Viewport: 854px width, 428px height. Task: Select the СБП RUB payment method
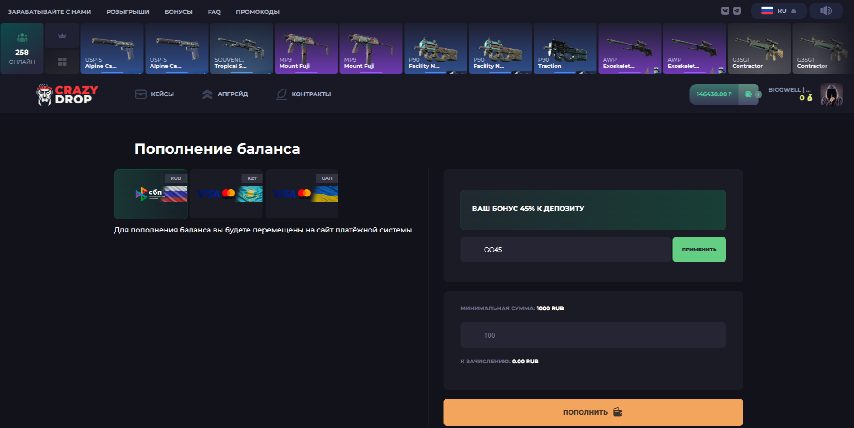coord(151,194)
